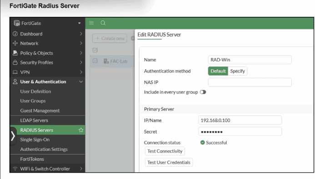Tick the checkbox beside FAC-Lab row
This screenshot has width=315, height=179.
(x=95, y=61)
